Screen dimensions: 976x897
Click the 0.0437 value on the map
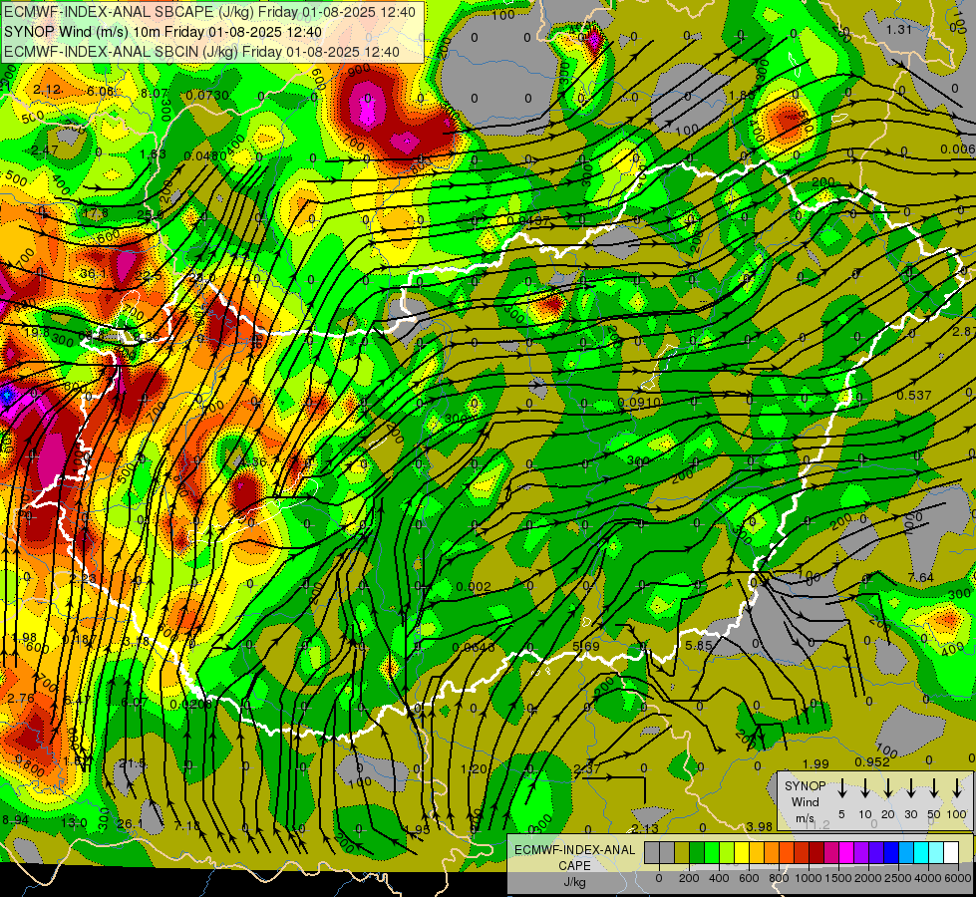click(x=528, y=220)
